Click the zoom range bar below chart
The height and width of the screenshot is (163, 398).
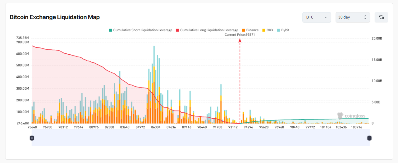pos(201,138)
